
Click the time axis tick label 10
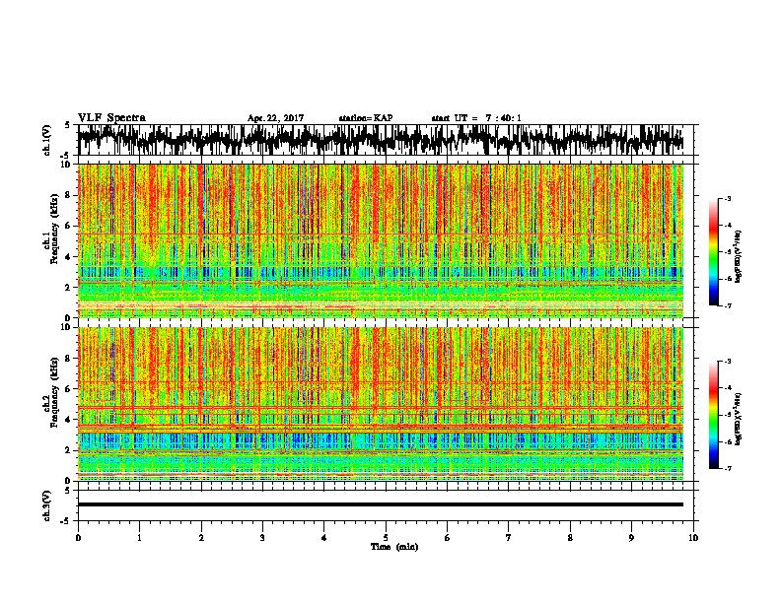[x=693, y=537]
